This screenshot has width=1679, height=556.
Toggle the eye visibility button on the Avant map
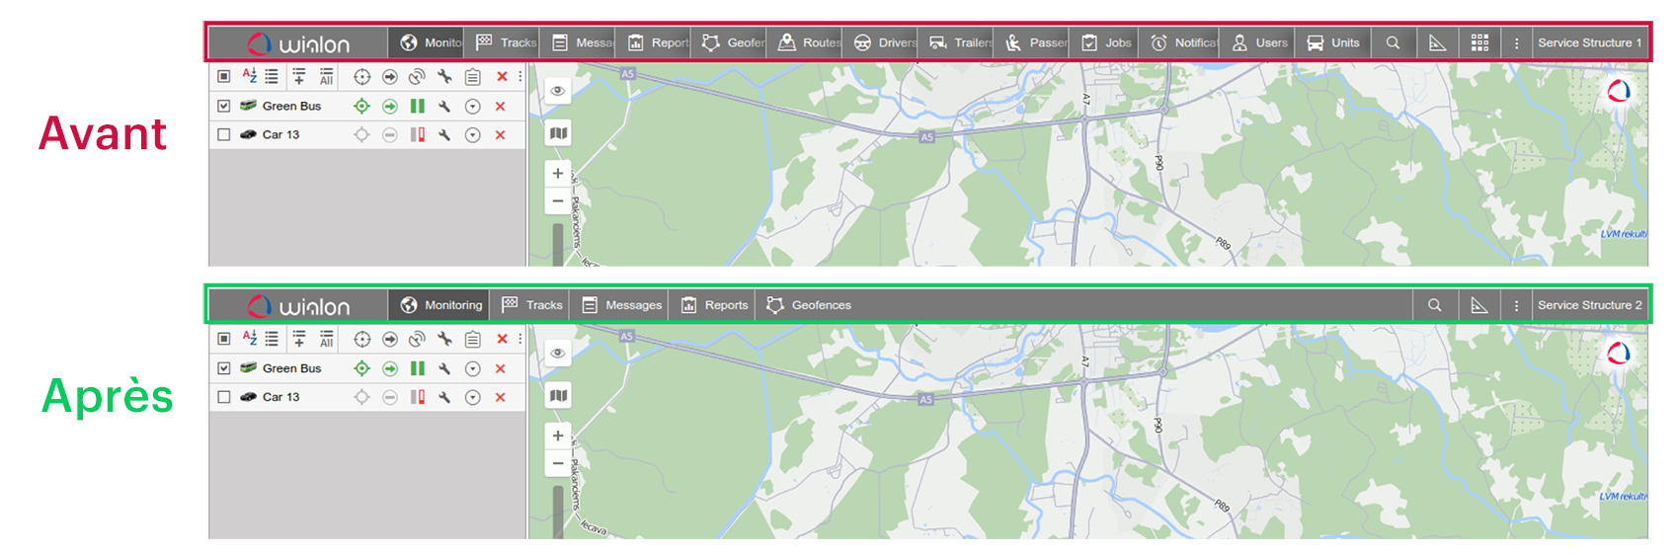[558, 91]
